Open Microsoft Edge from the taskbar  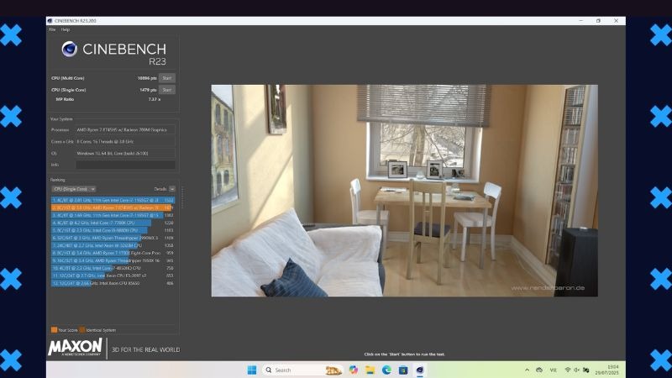387,370
